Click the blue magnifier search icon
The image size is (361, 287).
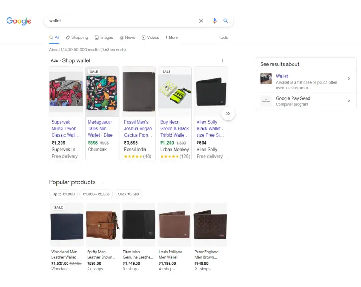(225, 21)
